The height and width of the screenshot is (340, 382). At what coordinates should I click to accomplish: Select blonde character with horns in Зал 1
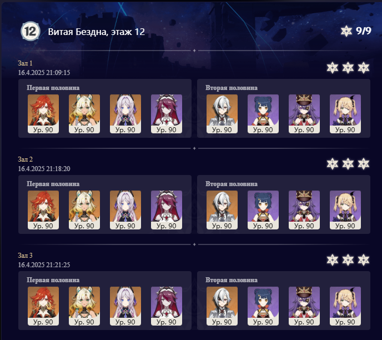tap(84, 114)
